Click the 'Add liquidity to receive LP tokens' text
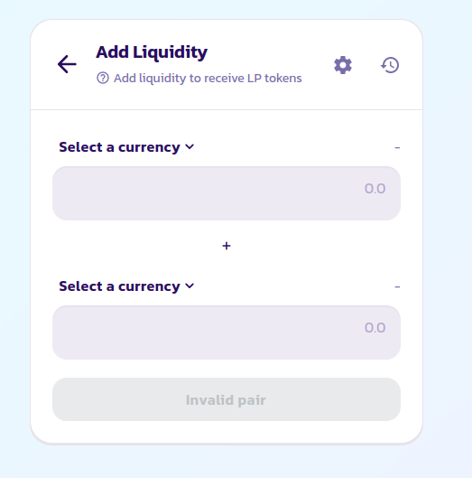Viewport: 472px width, 478px height. click(x=208, y=79)
